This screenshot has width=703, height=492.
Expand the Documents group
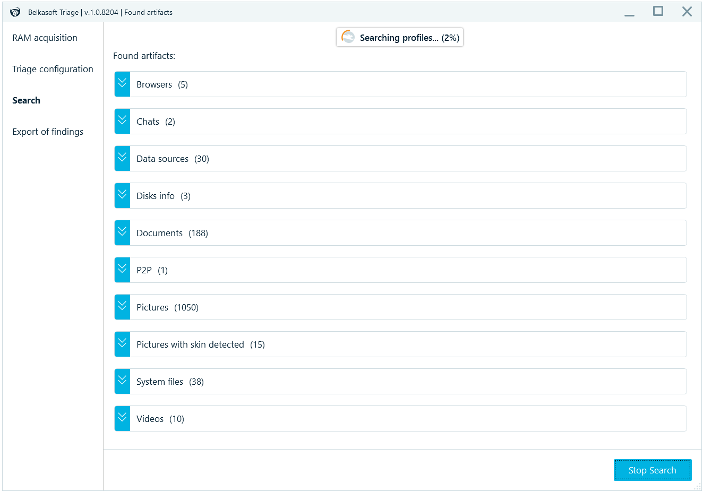pos(122,233)
